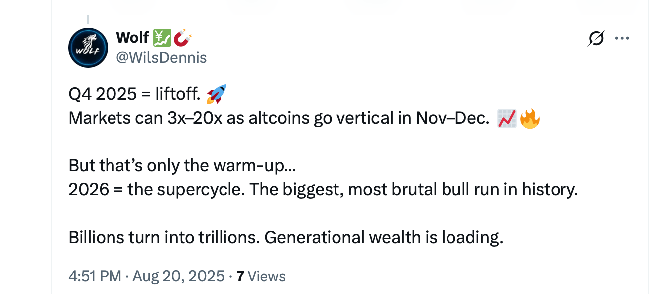Click the chart increasing emoji before the fire emoji
Image resolution: width=672 pixels, height=294 pixels.
coord(507,118)
